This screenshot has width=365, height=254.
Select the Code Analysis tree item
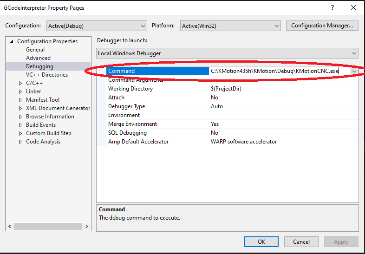pos(43,142)
